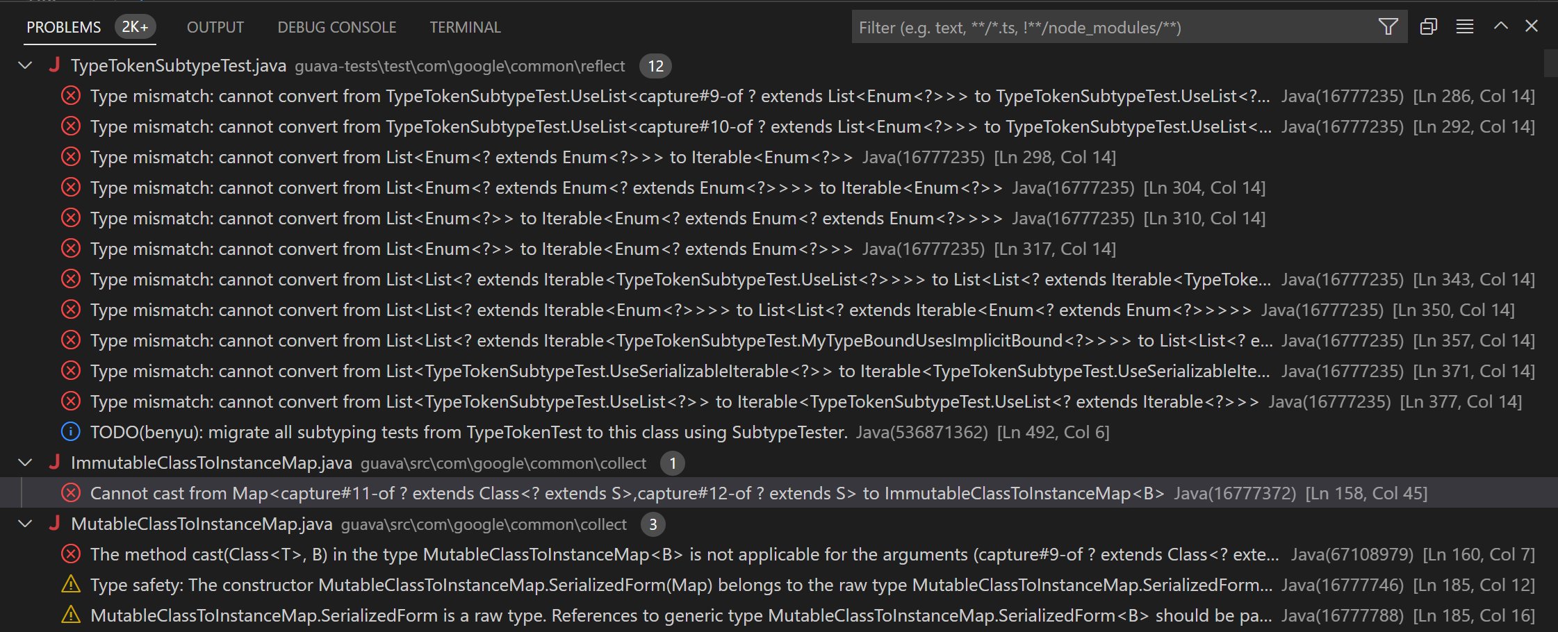Click the vertical scrollbar on the right edge

(x=1551, y=63)
